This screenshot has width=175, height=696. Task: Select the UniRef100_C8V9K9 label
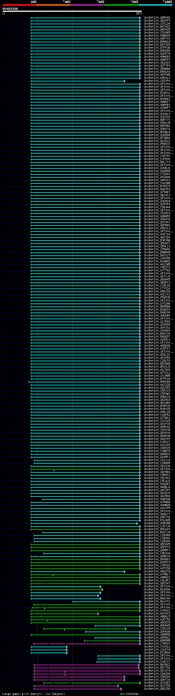coord(157,331)
